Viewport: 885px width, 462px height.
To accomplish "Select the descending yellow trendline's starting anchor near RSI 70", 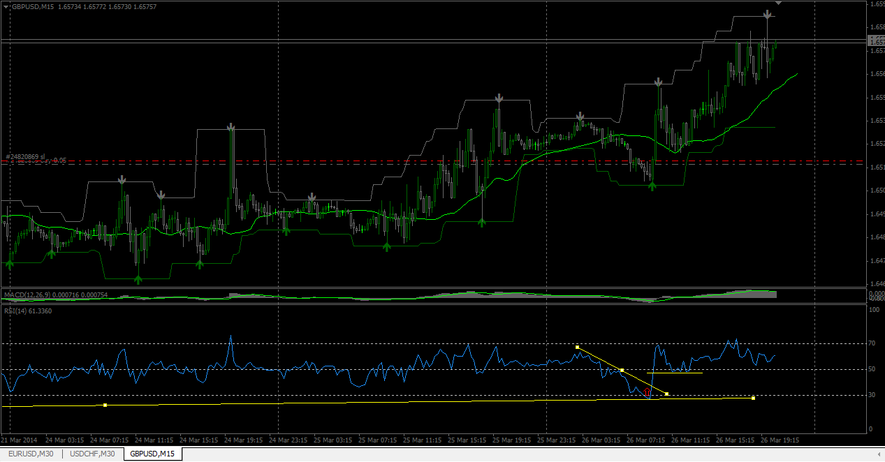I will coord(578,347).
